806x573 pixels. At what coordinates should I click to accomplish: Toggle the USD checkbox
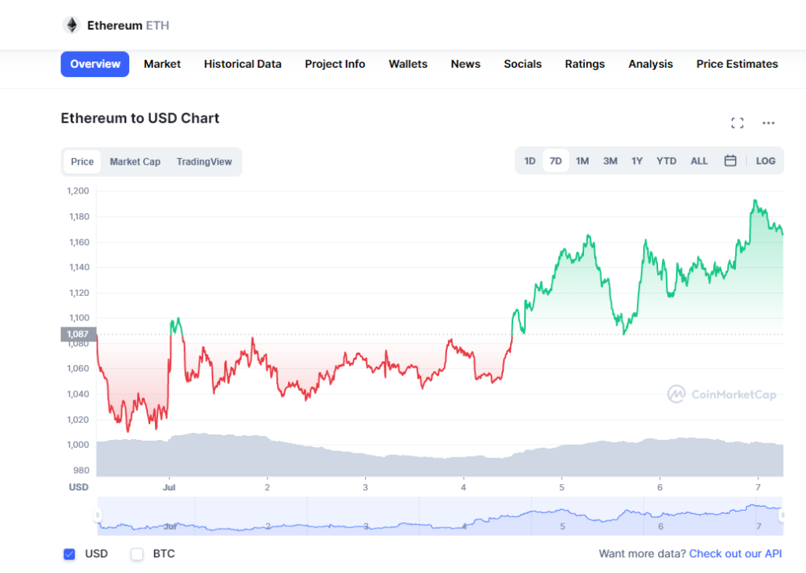pyautogui.click(x=69, y=554)
